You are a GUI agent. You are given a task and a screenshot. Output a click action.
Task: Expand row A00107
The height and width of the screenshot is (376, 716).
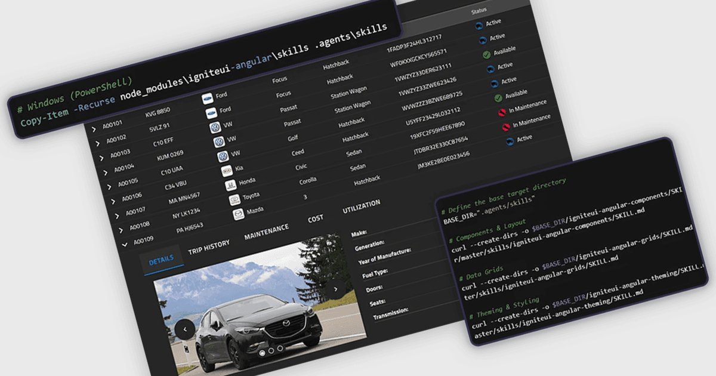pos(116,215)
